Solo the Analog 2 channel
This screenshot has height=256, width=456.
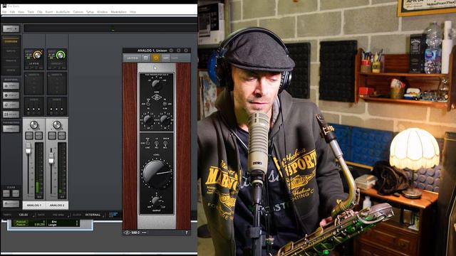(52, 136)
